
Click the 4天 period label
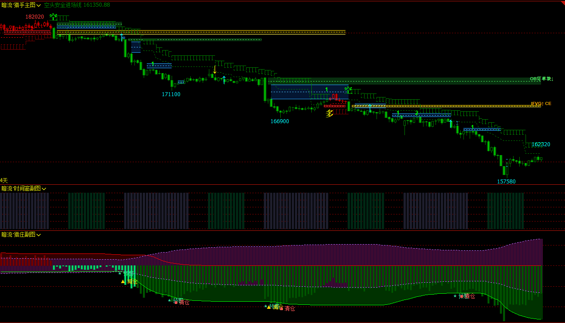coord(4,180)
